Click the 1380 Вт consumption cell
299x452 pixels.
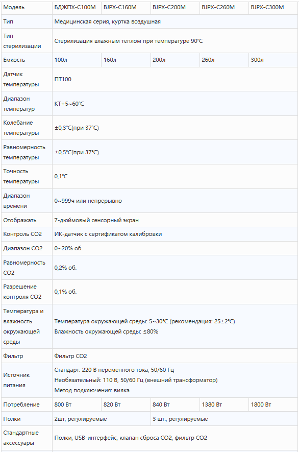pyautogui.click(x=224, y=405)
